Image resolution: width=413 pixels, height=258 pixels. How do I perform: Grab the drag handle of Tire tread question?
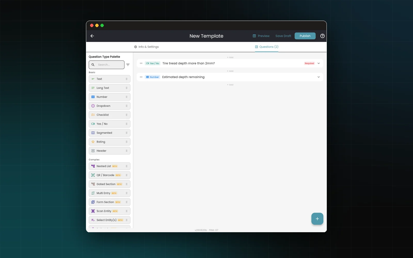(141, 63)
